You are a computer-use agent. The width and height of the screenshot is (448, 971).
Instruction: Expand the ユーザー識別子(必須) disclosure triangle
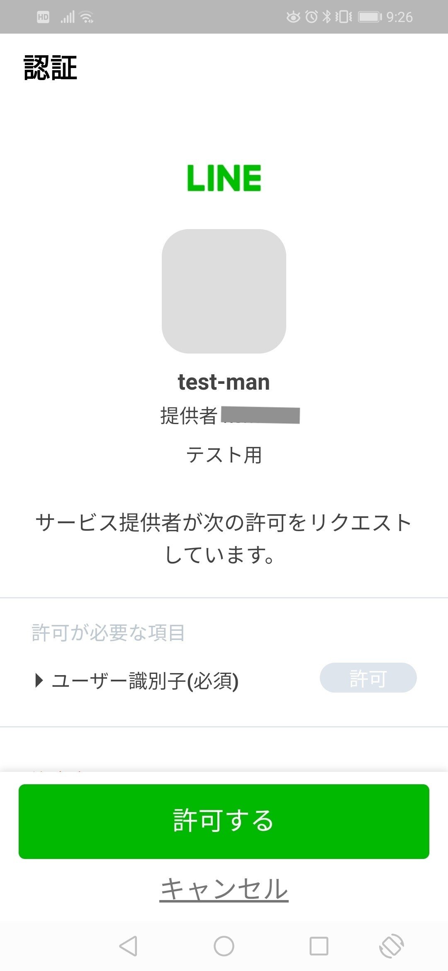pos(39,681)
